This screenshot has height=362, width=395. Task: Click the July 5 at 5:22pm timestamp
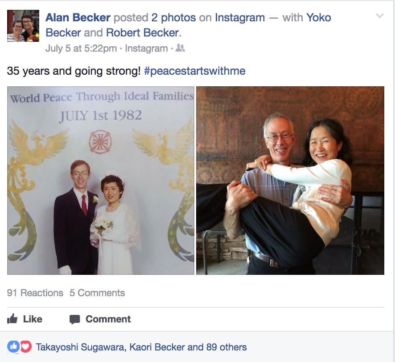82,48
